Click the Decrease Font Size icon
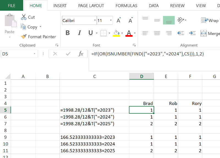This screenshot has height=158, width=220. [131, 21]
